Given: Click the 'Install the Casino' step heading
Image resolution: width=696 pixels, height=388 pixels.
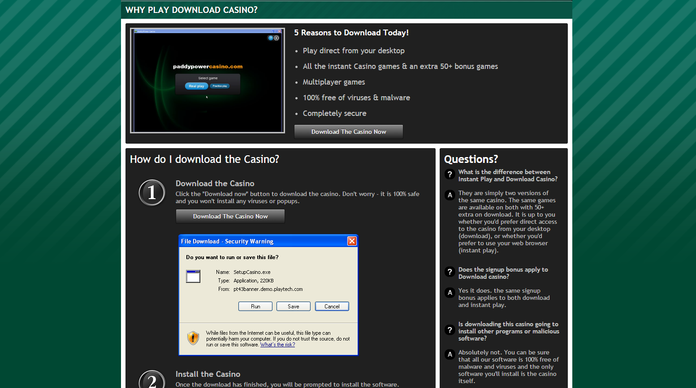Looking at the screenshot, I should pos(208,374).
